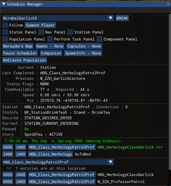Image resolution: width=171 pixels, height=186 pixels.
Task: Click the Schedule Manager title bar text
Action: (25, 4)
